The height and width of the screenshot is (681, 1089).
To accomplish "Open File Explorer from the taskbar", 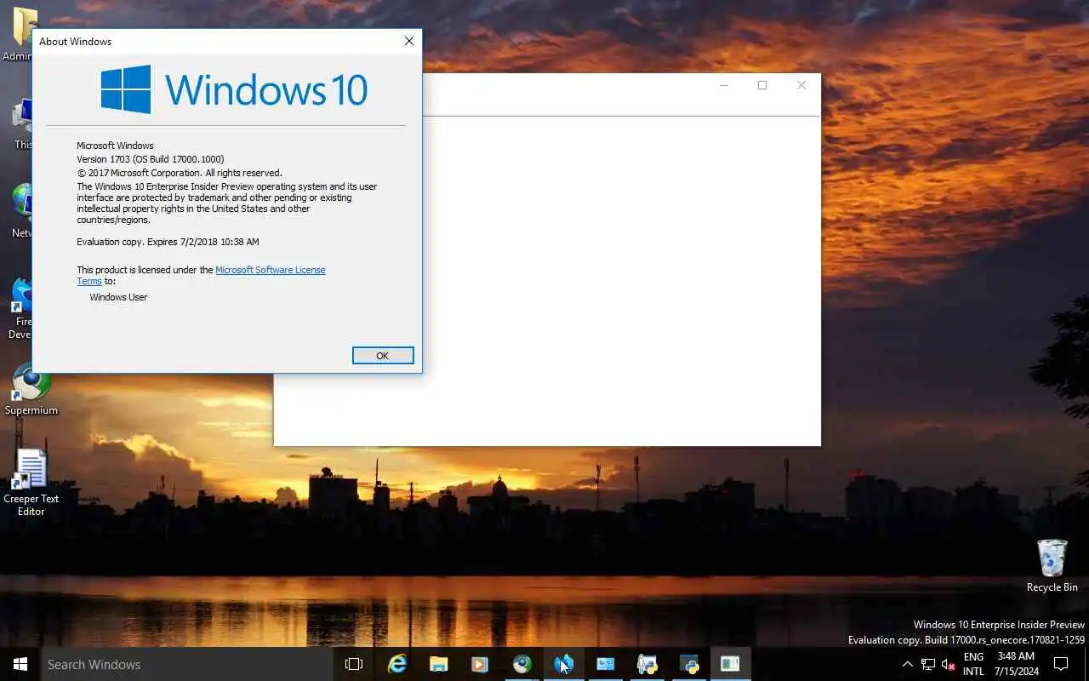I will (438, 664).
